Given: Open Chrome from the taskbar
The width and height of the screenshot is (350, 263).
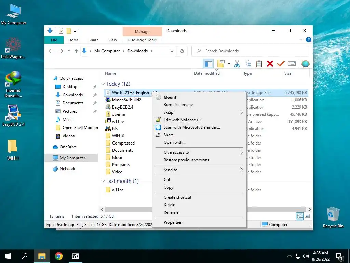Looking at the screenshot, I should (59, 256).
